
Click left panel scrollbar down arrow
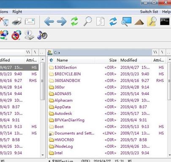(x=43, y=155)
